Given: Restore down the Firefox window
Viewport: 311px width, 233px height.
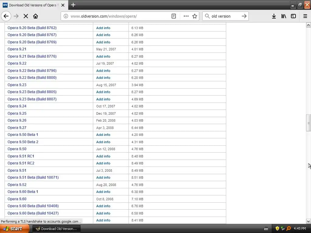Looking at the screenshot, I should pyautogui.click(x=300, y=5).
